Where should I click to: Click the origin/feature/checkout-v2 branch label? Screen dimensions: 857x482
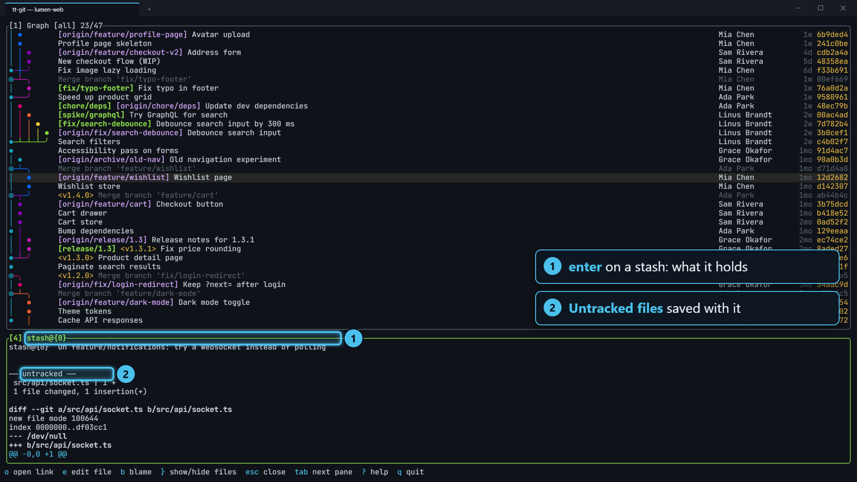(x=120, y=52)
